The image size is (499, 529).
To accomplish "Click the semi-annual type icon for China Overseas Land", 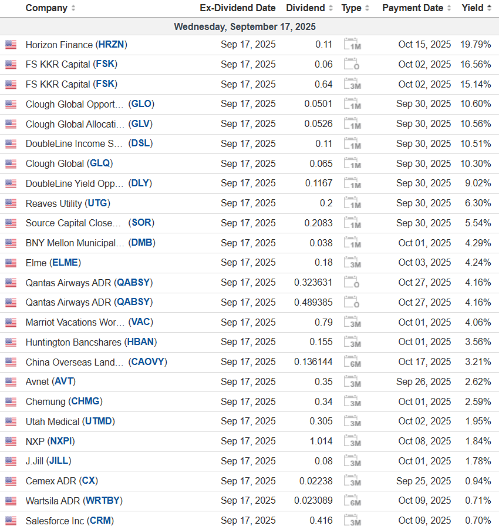I will [352, 362].
